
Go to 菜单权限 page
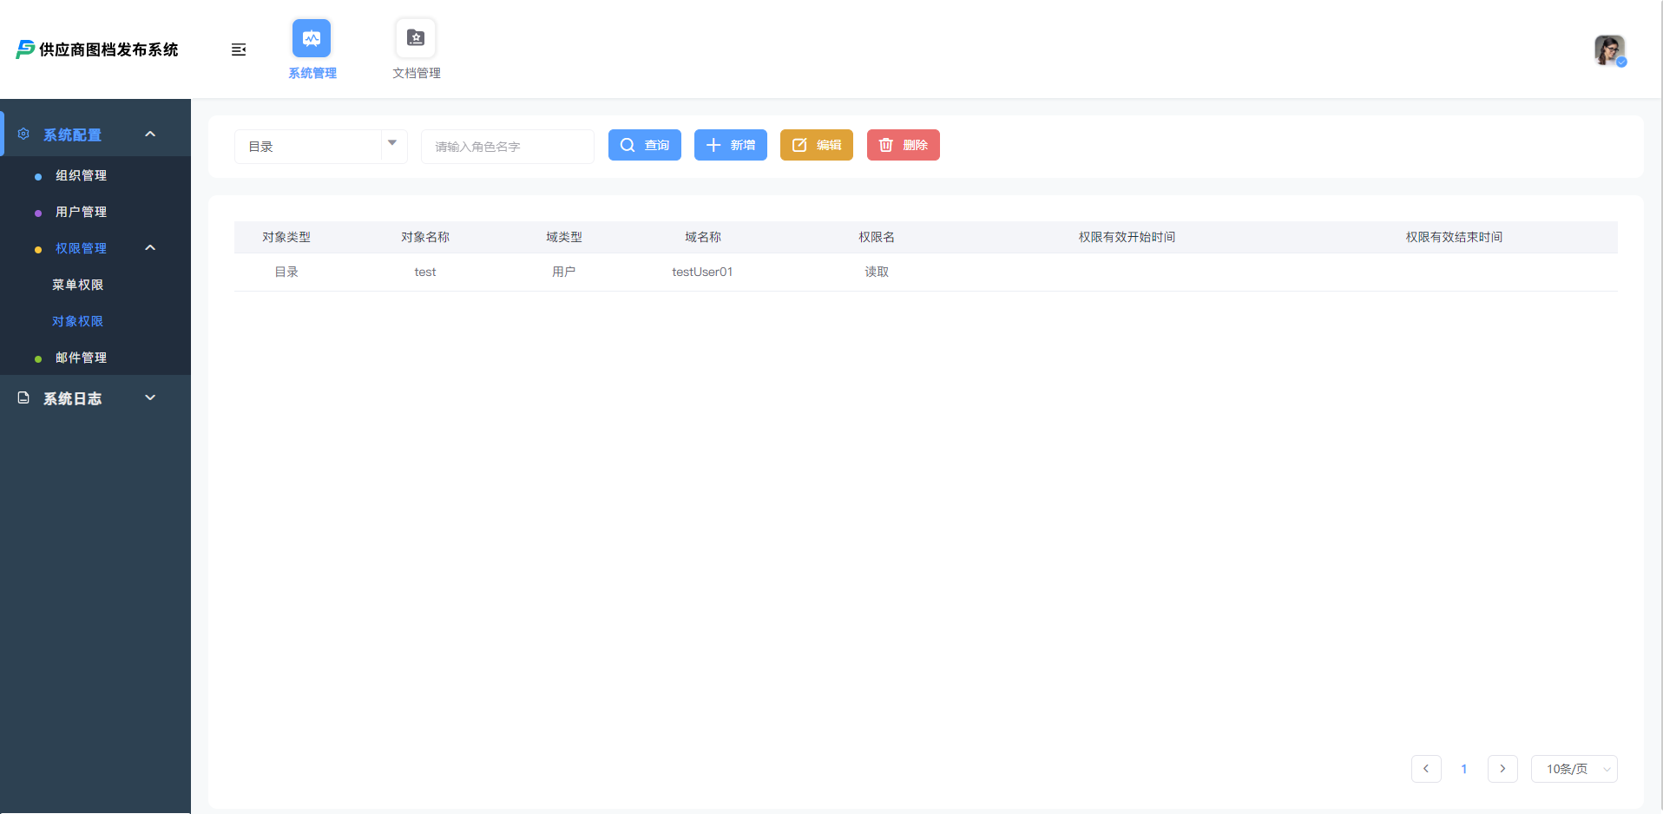click(x=77, y=285)
